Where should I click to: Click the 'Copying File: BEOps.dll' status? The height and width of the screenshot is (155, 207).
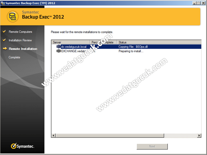[133, 47]
